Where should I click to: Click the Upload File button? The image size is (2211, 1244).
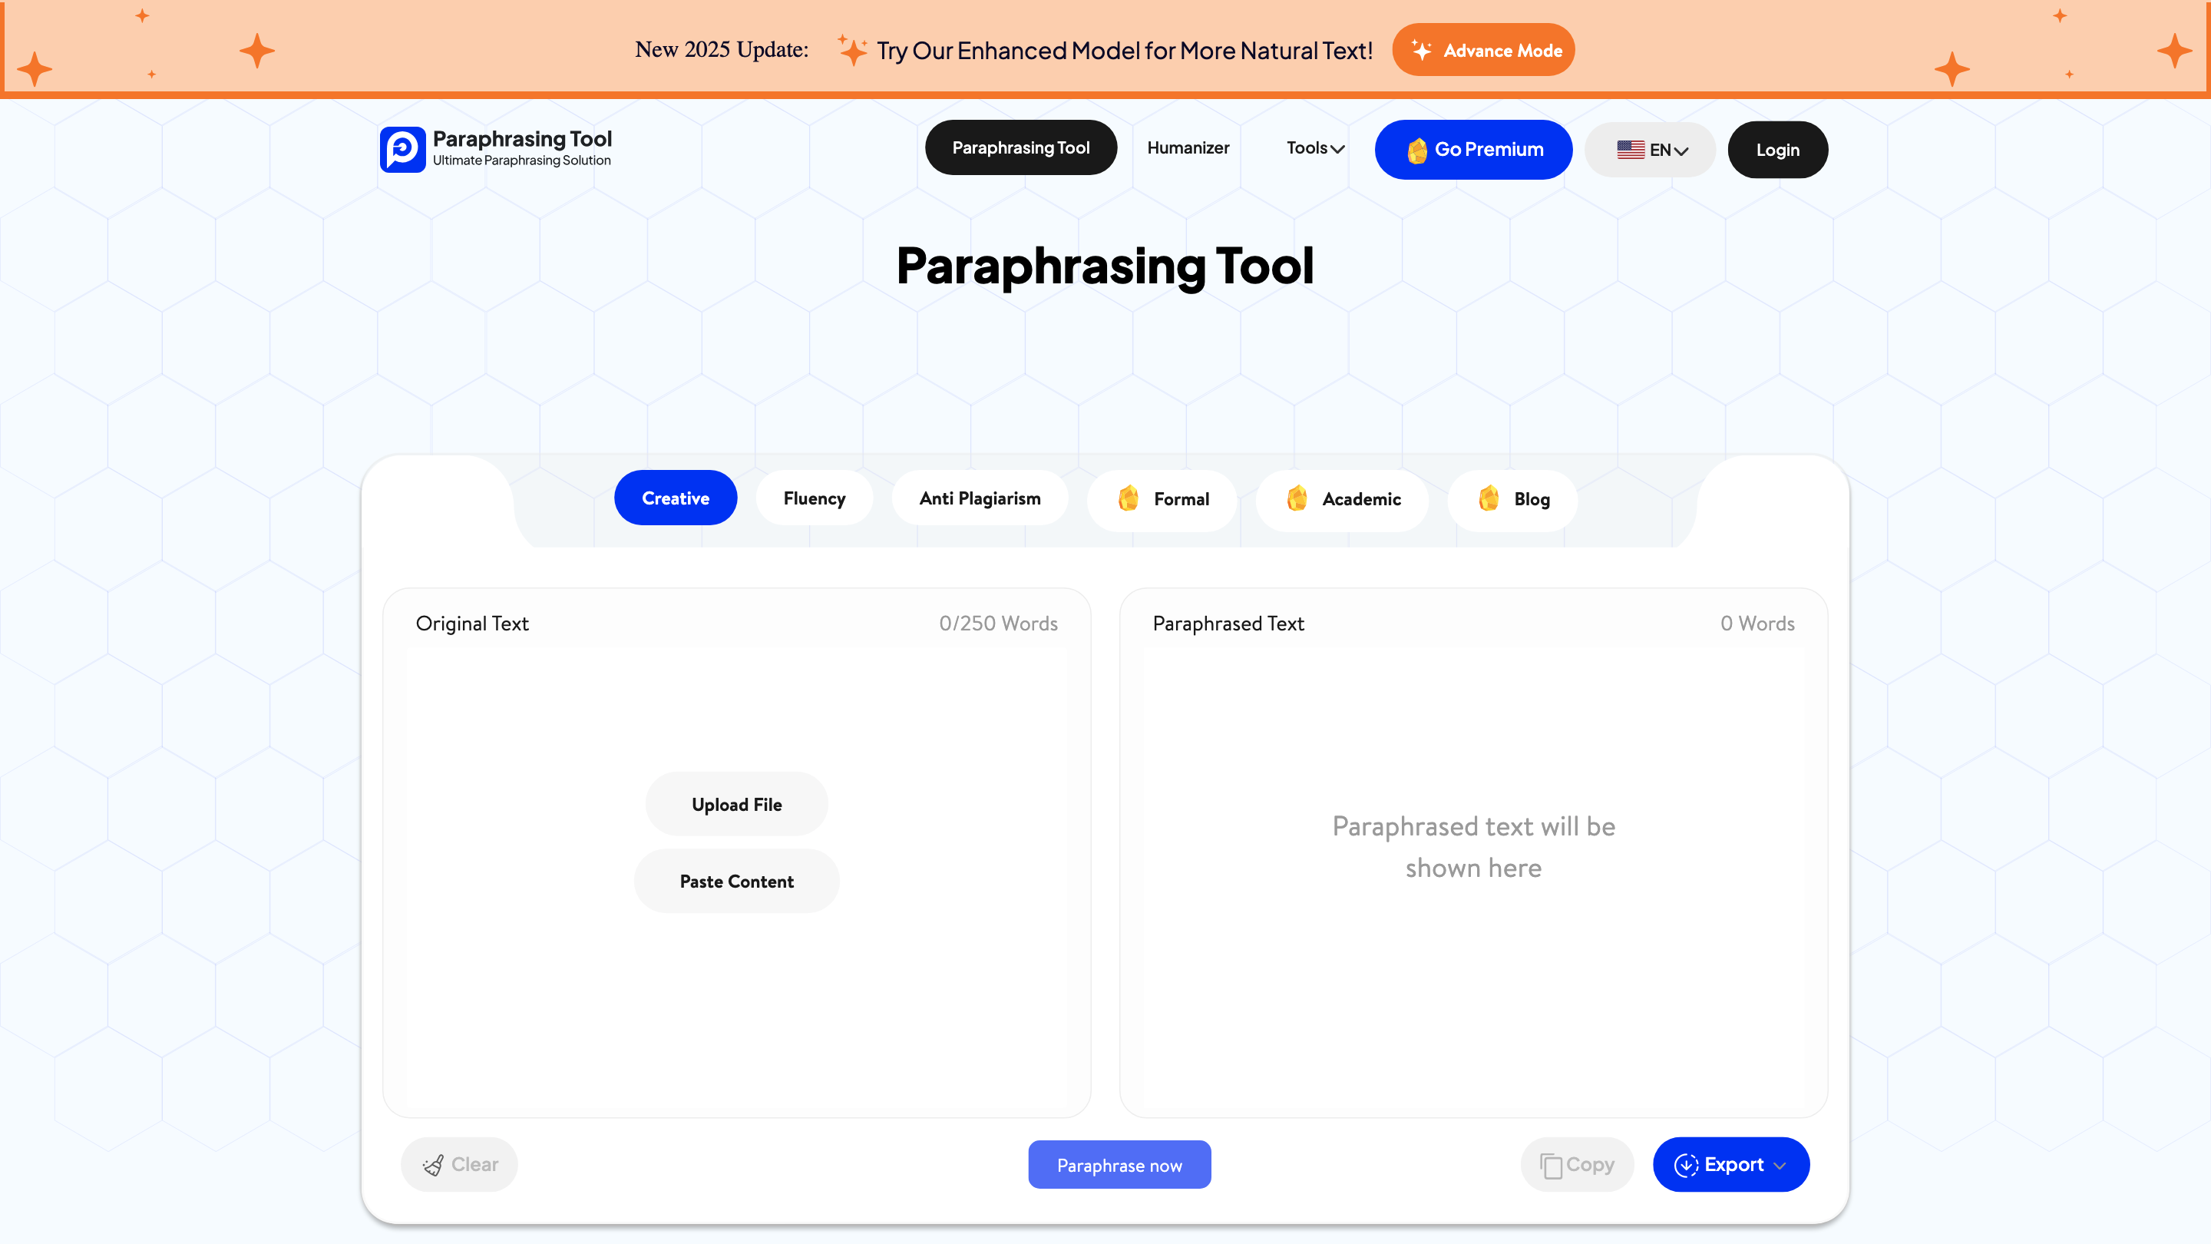coord(735,803)
